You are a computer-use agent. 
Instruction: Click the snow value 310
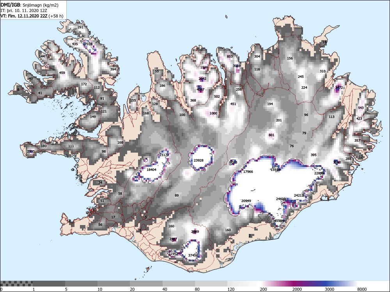pyautogui.click(x=323, y=71)
